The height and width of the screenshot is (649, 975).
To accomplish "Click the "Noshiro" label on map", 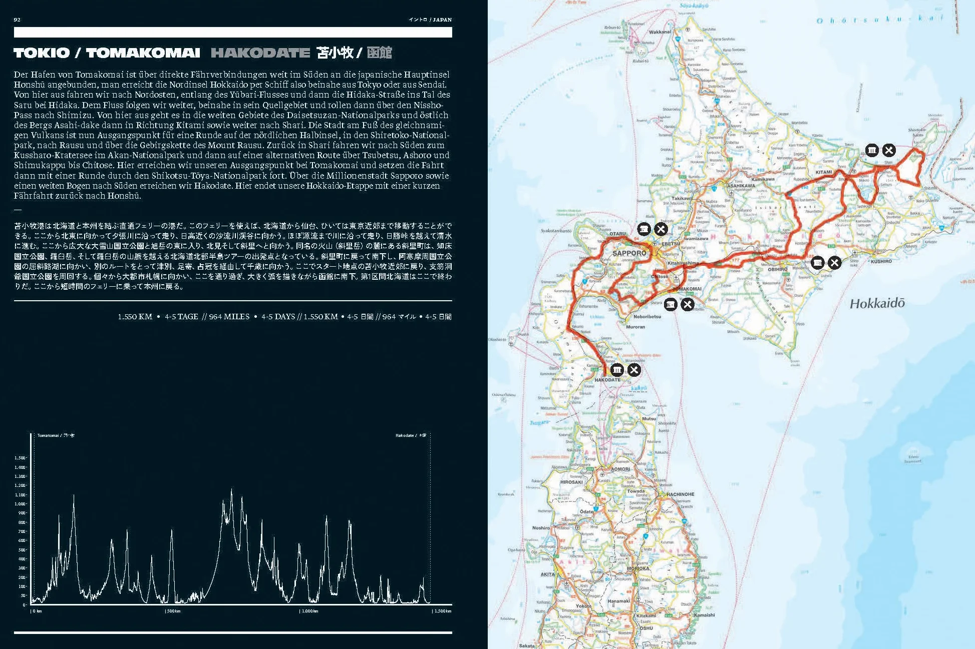I will coord(541,528).
